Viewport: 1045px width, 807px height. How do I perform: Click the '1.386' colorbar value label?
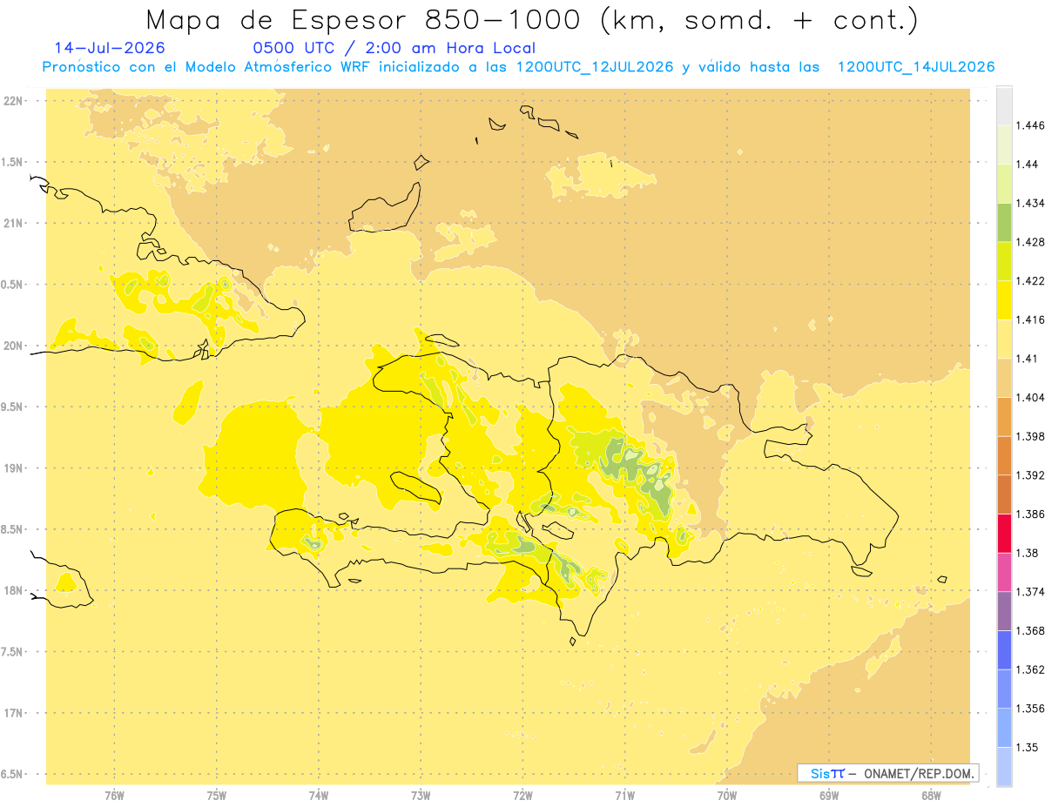(x=1030, y=514)
